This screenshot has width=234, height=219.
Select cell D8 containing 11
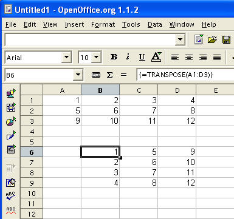pos(177,173)
